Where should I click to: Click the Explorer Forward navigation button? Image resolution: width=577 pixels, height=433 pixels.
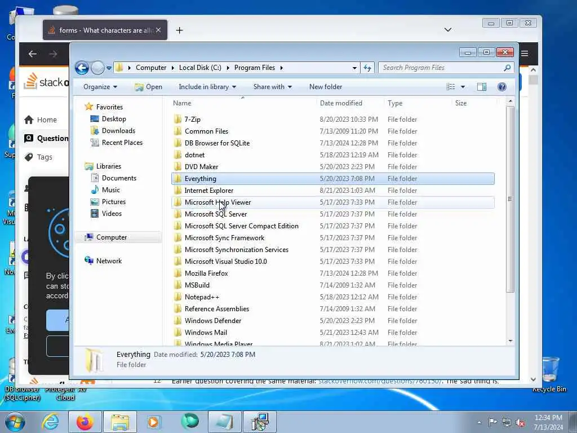click(x=97, y=68)
